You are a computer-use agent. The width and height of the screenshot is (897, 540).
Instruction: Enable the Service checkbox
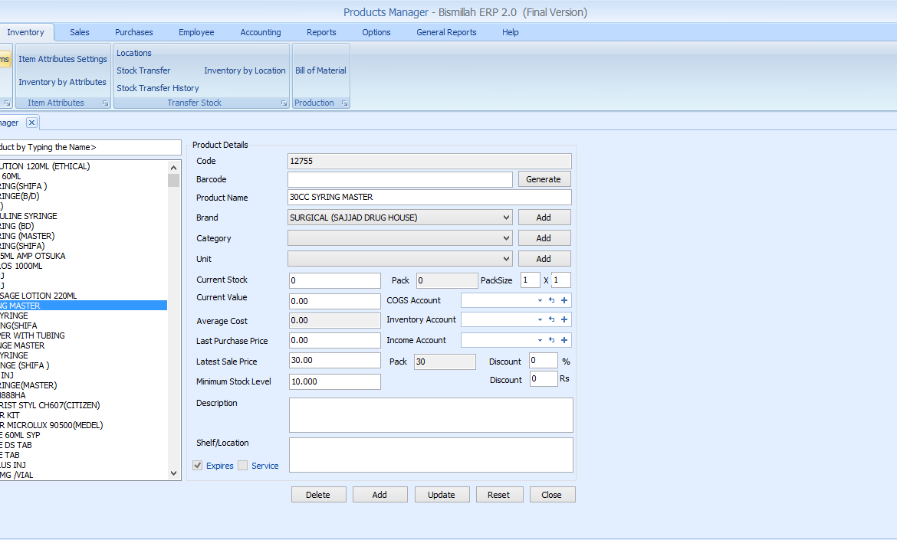point(243,466)
